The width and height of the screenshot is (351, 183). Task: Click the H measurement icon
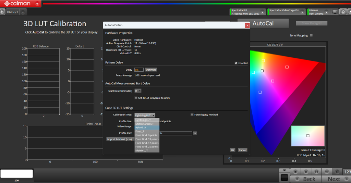316,172
